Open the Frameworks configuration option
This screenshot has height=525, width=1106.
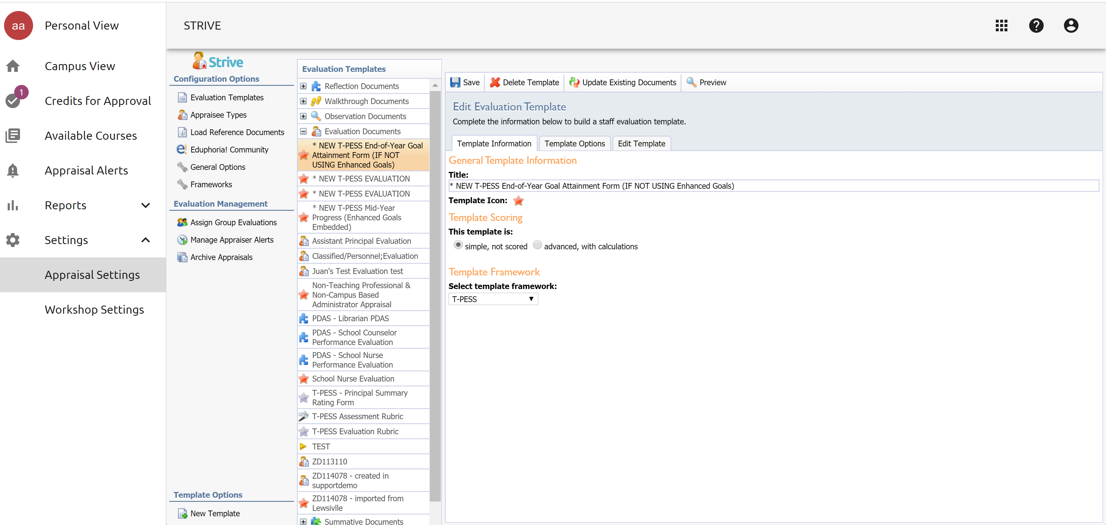click(211, 185)
